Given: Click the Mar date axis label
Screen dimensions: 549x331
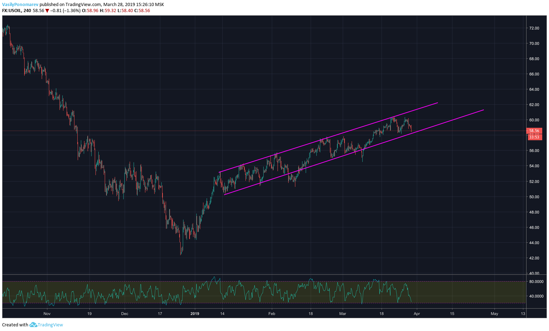Looking at the screenshot, I should (343, 314).
